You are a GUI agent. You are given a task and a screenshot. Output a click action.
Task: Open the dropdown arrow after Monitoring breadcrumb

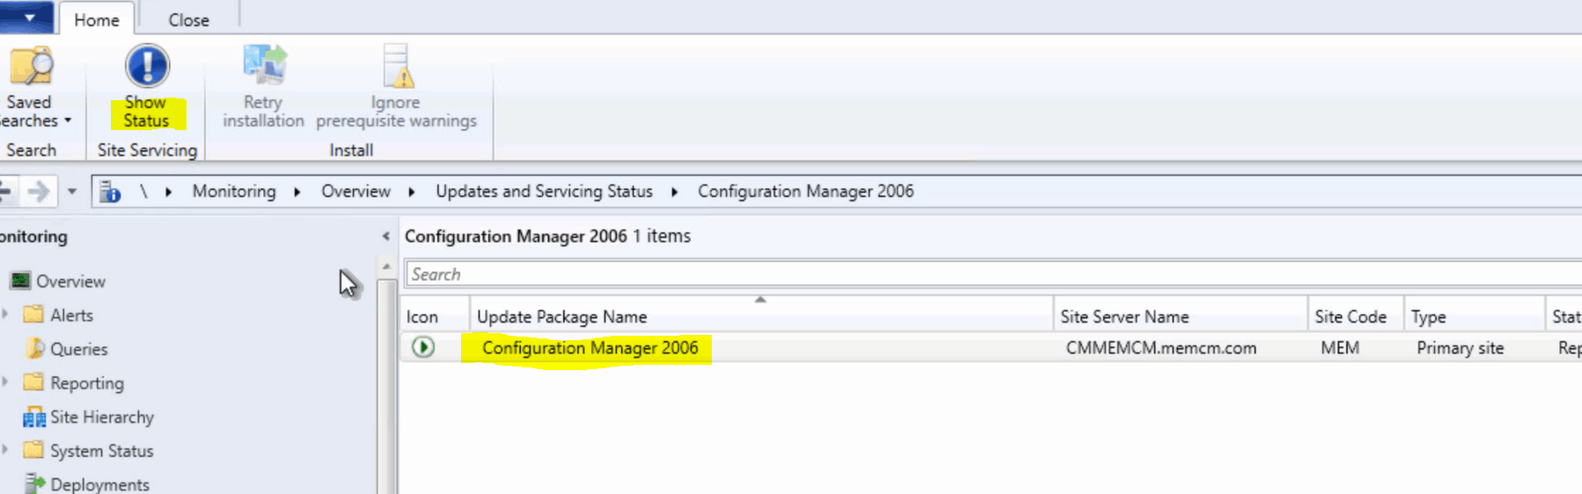coord(297,192)
